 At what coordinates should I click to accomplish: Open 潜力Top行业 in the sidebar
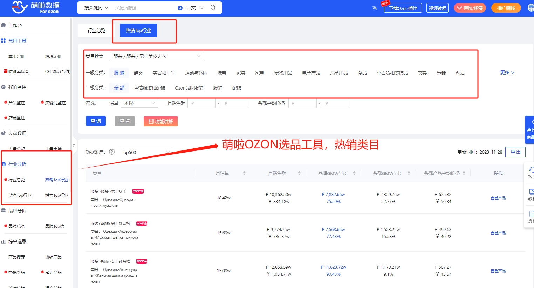click(56, 195)
